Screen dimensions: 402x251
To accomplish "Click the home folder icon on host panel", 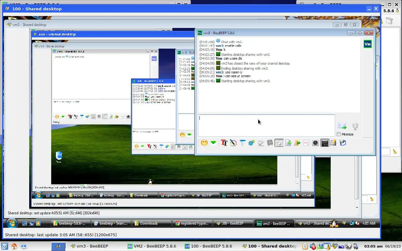I will click(x=14, y=246).
